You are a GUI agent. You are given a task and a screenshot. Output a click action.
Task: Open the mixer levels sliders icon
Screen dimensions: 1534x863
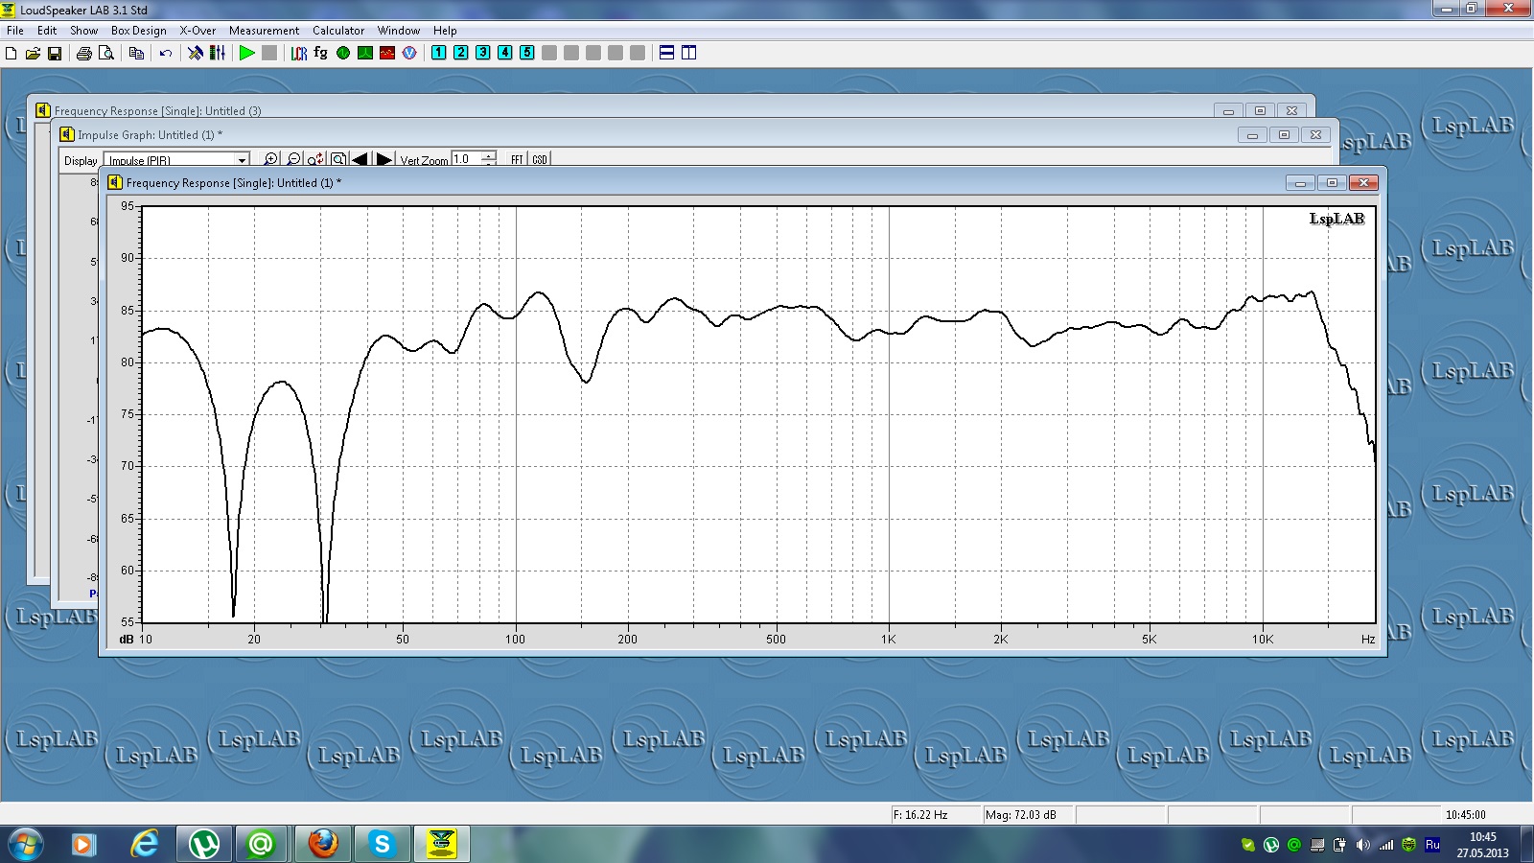tap(218, 53)
